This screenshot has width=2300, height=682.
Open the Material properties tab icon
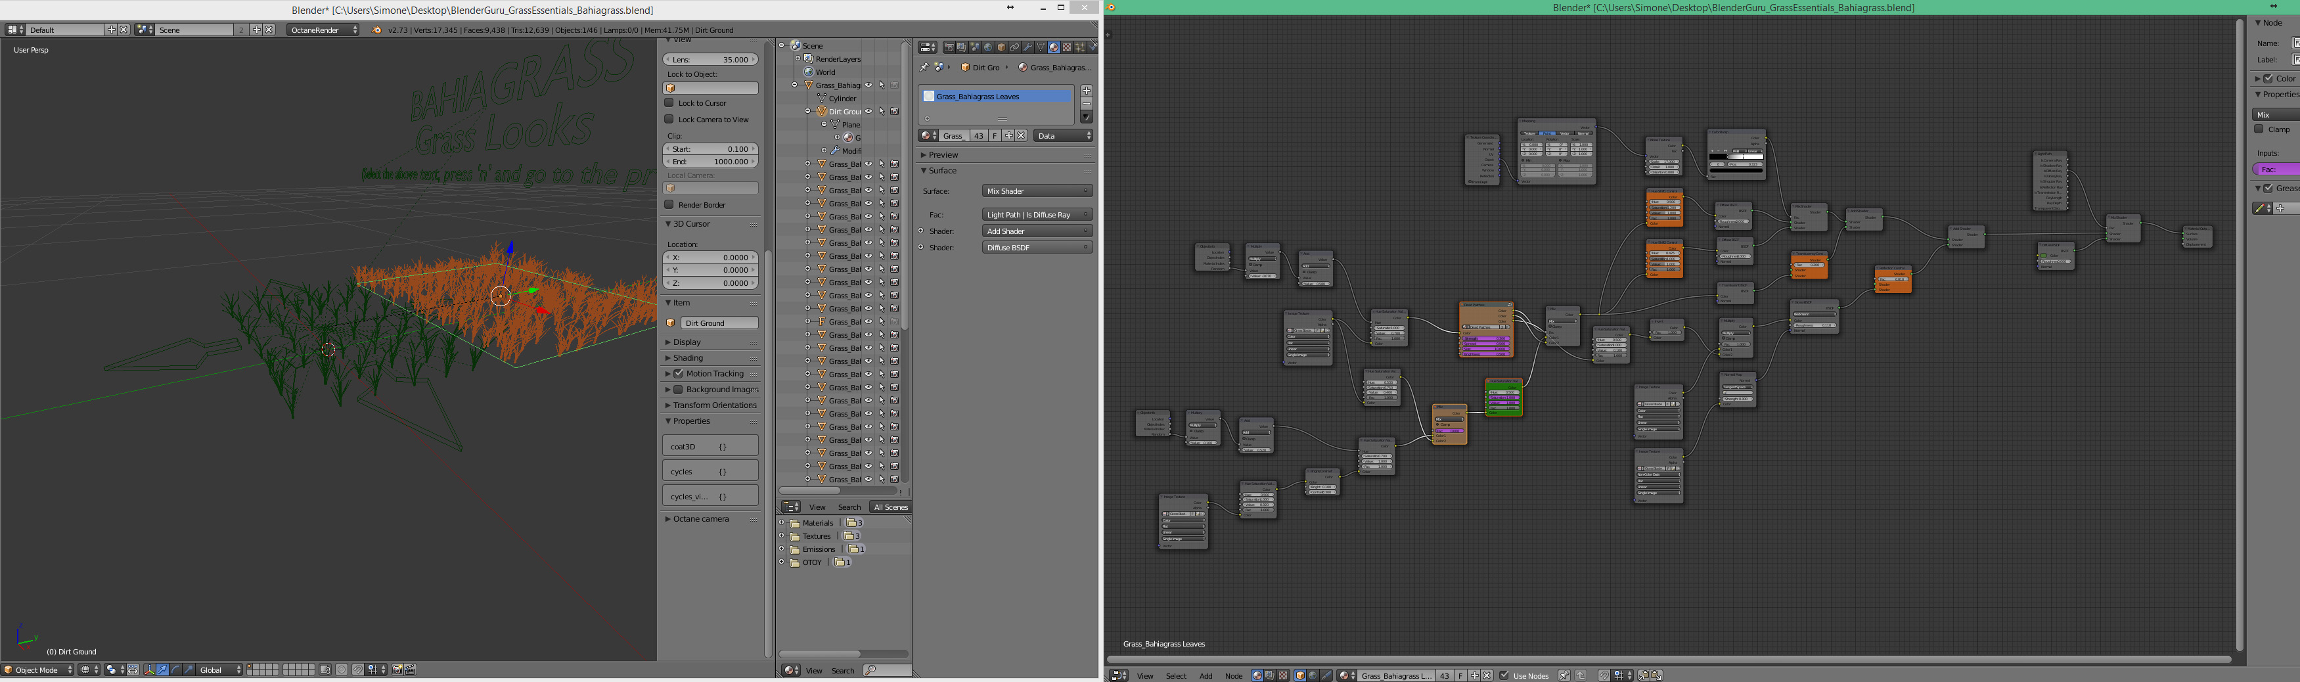[x=1054, y=47]
